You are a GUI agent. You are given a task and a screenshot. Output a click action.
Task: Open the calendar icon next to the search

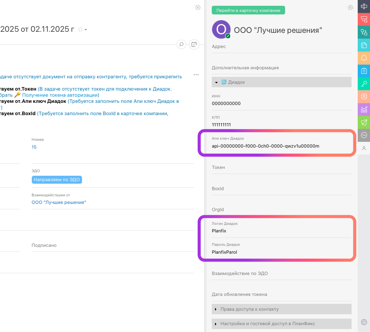(x=194, y=44)
